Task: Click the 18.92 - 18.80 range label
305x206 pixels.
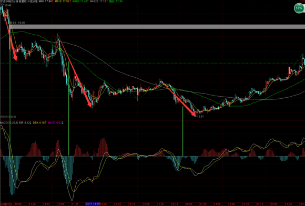Action: coord(17,23)
